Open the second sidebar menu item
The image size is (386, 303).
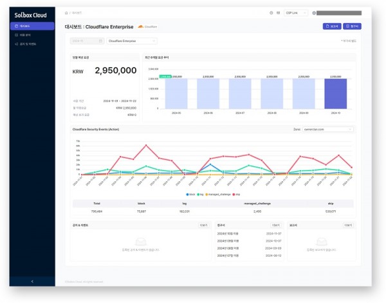point(32,35)
